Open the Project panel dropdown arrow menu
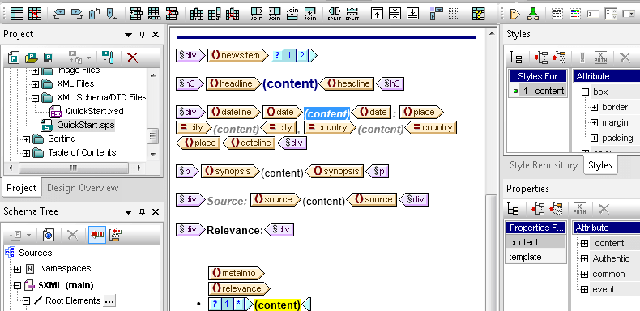This screenshot has height=311, width=640. 129,35
